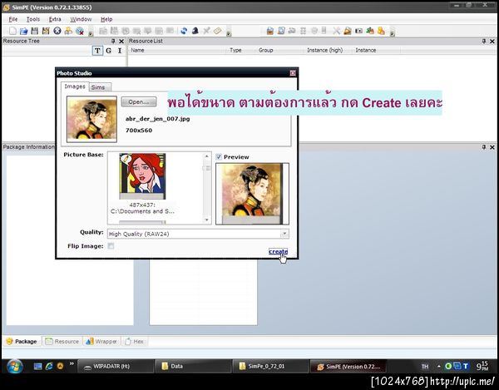This screenshot has height=390, width=499.
Task: Sort by Instance (high) column header
Action: [x=329, y=50]
